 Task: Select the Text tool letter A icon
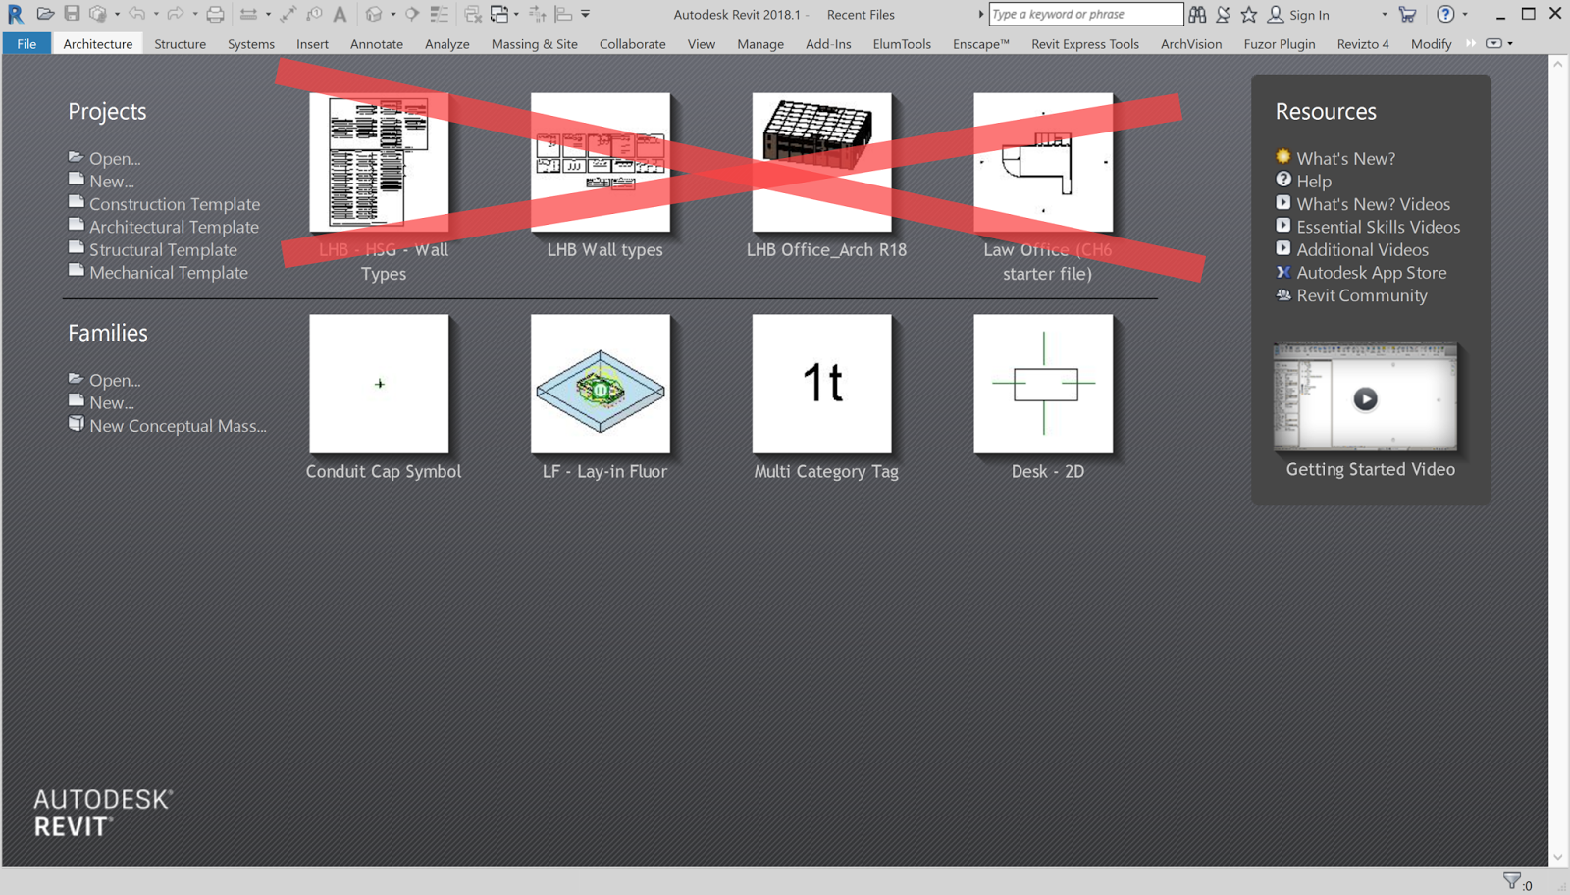[340, 14]
